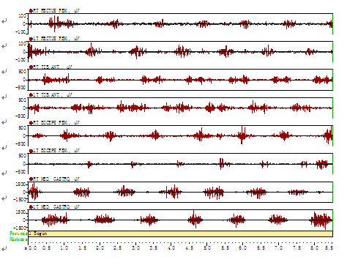Screen dimensions: 358x265
Task: Click the RT TIB. ANT. EMG waveform trace
Action: pyautogui.click(x=180, y=80)
